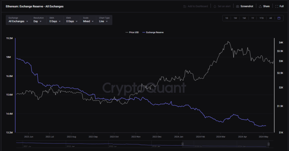Click the Share icon
Viewport: 289px width, 151px height.
tap(260, 6)
